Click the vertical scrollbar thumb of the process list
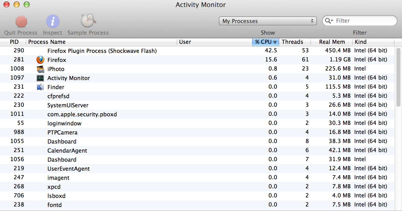 pyautogui.click(x=398, y=77)
